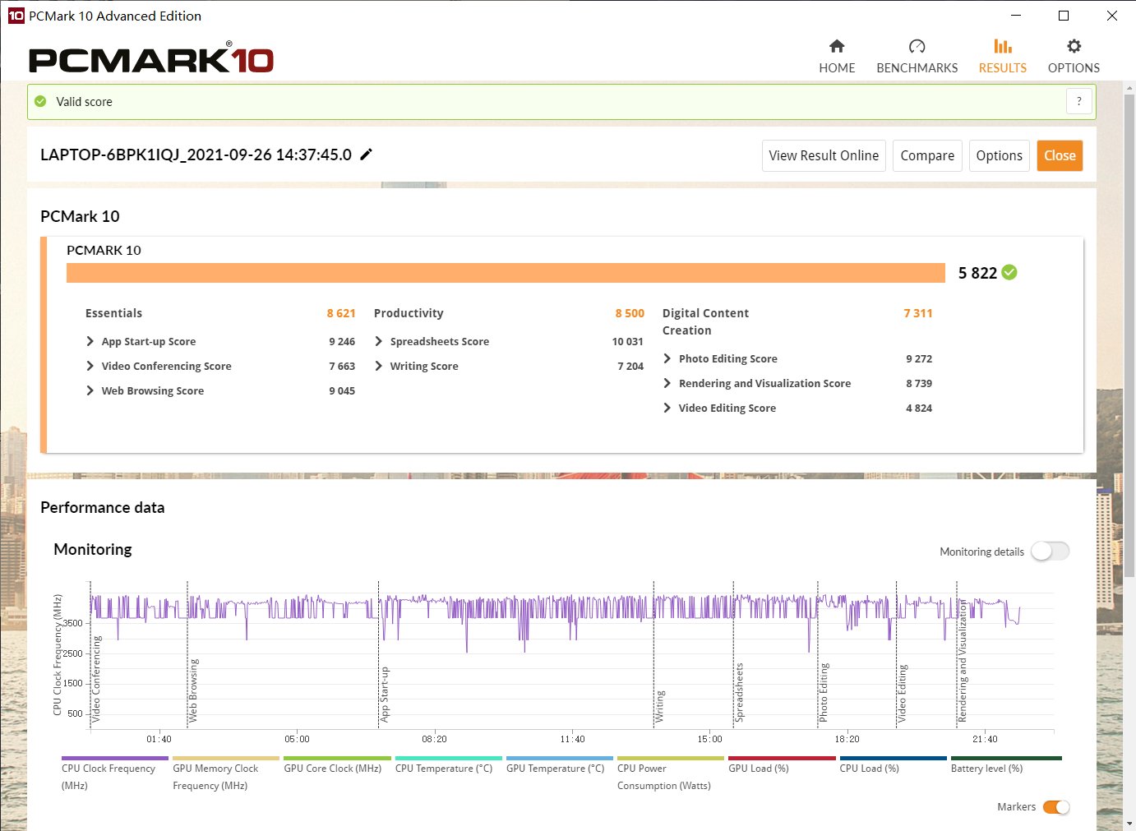
Task: Click the App Start-up value 9 246
Action: coord(342,341)
